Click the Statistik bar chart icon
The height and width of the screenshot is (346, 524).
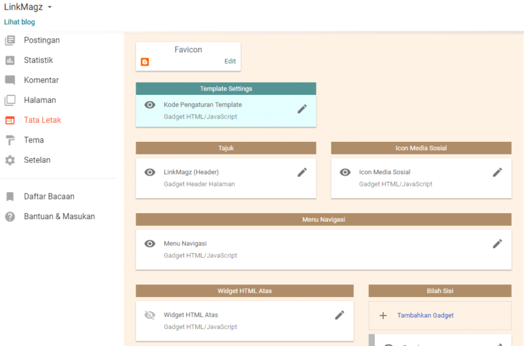point(10,61)
